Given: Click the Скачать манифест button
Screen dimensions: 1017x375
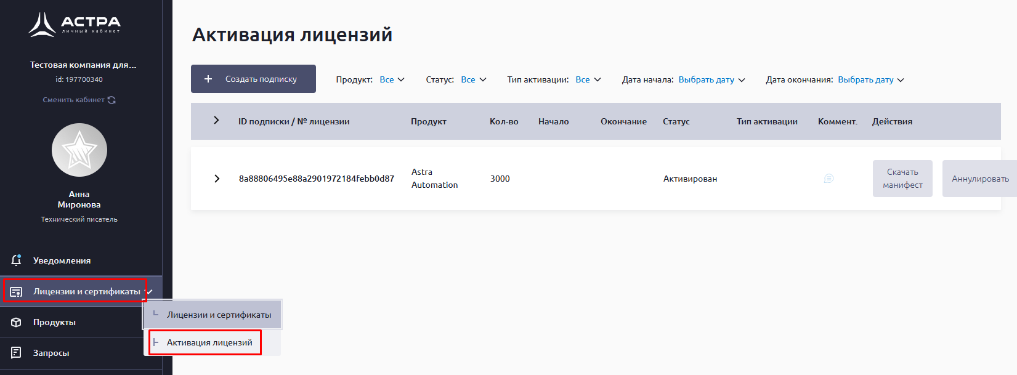Looking at the screenshot, I should [902, 179].
